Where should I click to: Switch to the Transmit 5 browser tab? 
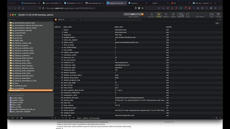point(138,3)
